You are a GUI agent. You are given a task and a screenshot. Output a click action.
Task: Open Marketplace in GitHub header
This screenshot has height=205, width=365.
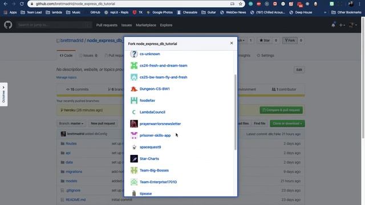pyautogui.click(x=146, y=25)
